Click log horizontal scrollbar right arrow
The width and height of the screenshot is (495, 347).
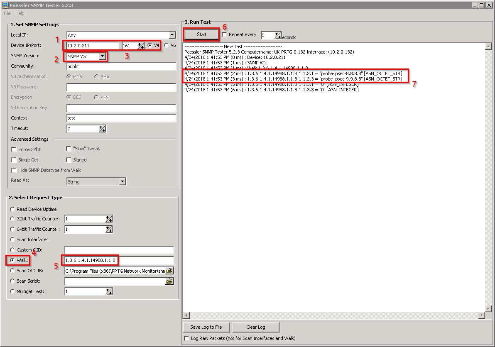point(482,315)
